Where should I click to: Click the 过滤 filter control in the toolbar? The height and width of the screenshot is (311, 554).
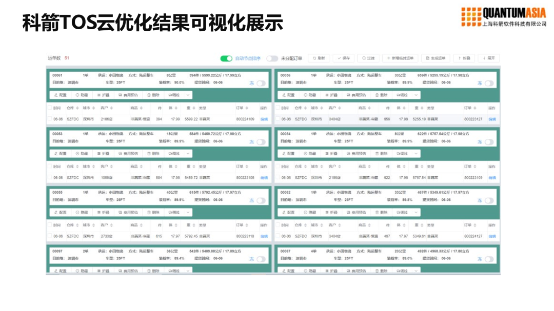(369, 57)
